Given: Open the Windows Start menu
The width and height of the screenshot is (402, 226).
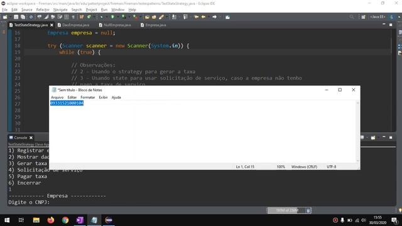Looking at the screenshot, I should (7, 220).
